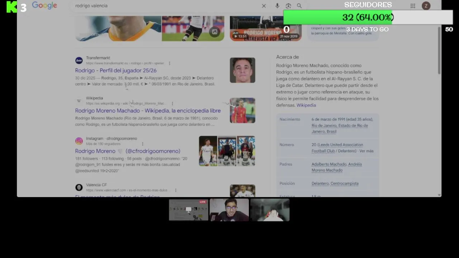
Task: Clear the search box with the X icon
Action: tap(264, 6)
